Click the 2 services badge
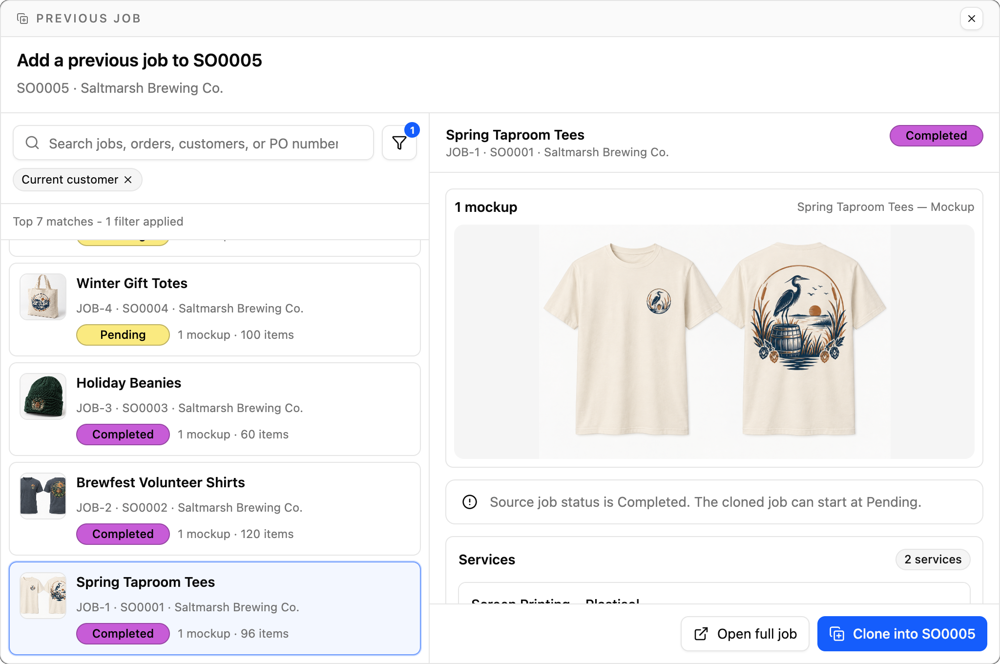 coord(933,560)
